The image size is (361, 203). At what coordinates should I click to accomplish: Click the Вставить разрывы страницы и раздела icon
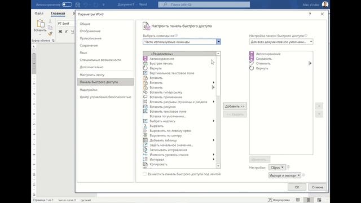pos(146,101)
